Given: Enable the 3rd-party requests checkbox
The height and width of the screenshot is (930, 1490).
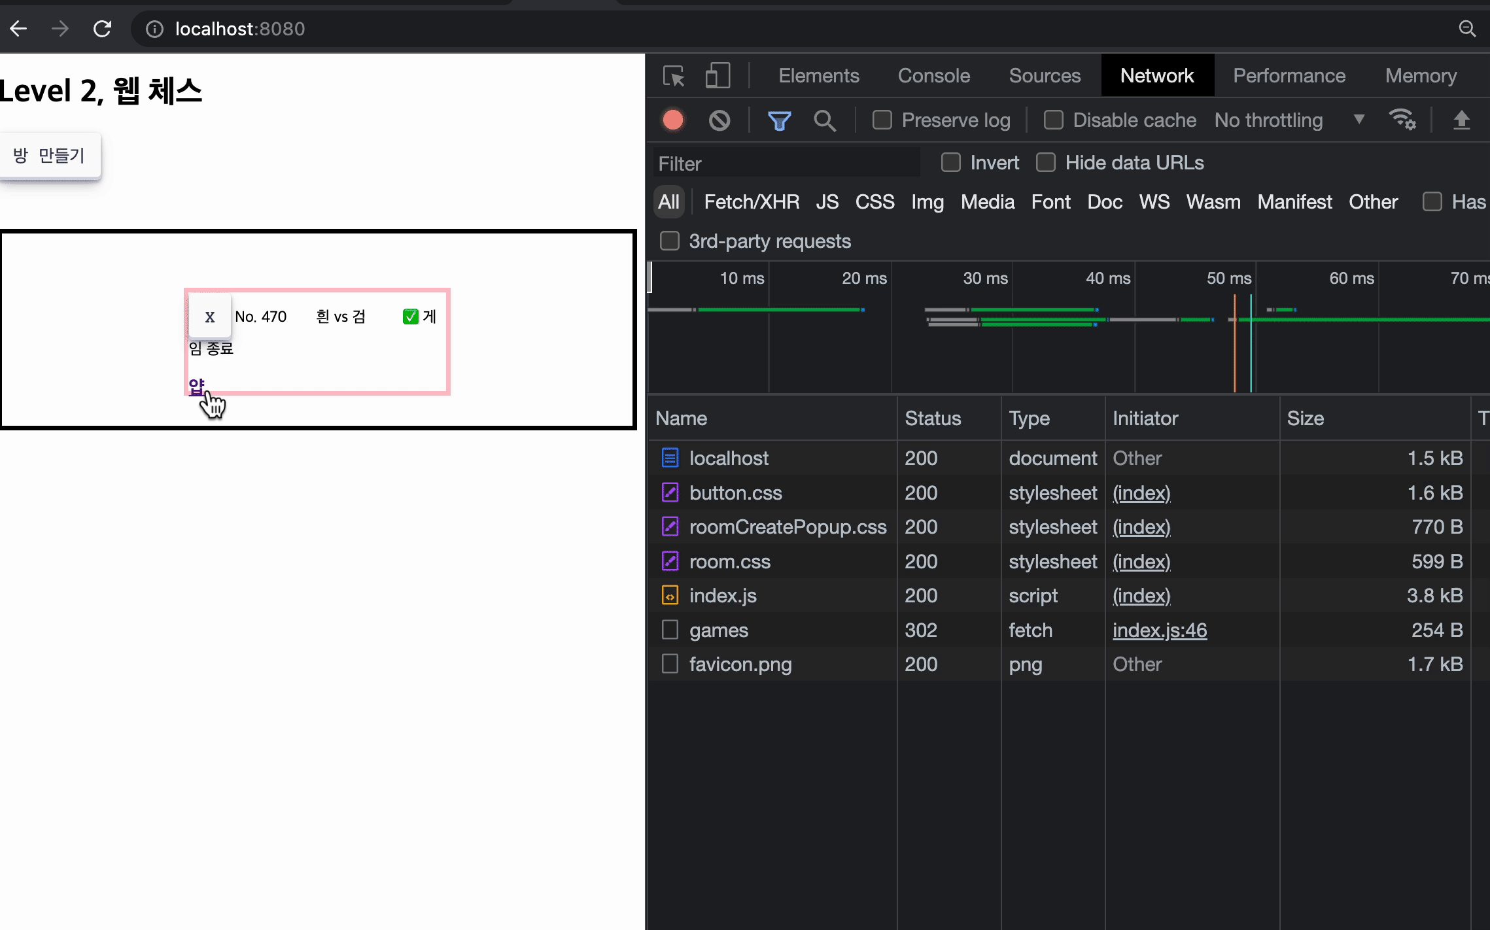Looking at the screenshot, I should tap(670, 241).
